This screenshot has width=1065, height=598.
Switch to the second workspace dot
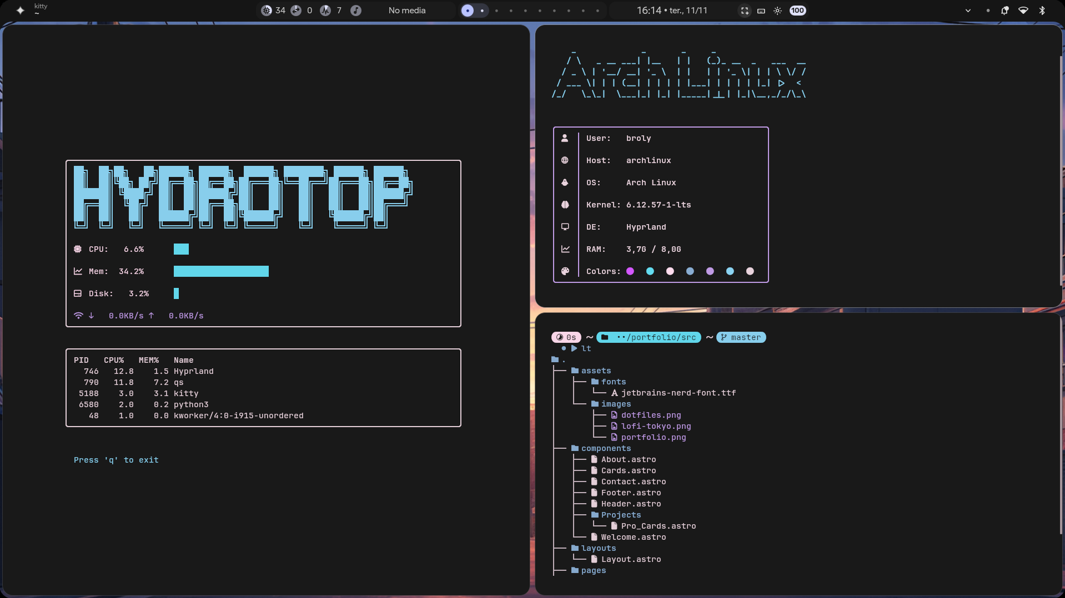coord(482,11)
